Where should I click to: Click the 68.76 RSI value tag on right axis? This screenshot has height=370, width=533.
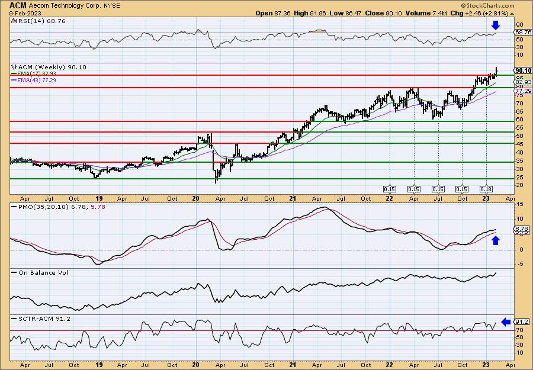pyautogui.click(x=523, y=33)
